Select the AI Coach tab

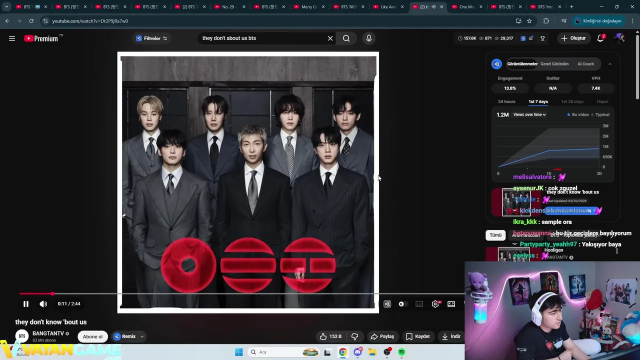(585, 64)
